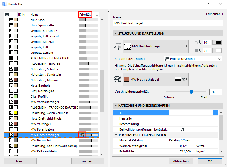Image resolution: width=227 pixels, height=167 pixels.
Task: Click the foreground pen number field 10
Action: point(206,43)
